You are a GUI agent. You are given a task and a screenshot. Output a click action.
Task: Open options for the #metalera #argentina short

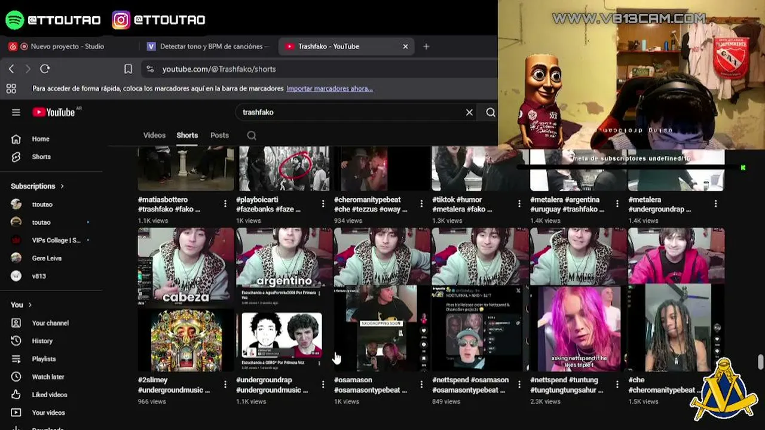click(x=617, y=204)
